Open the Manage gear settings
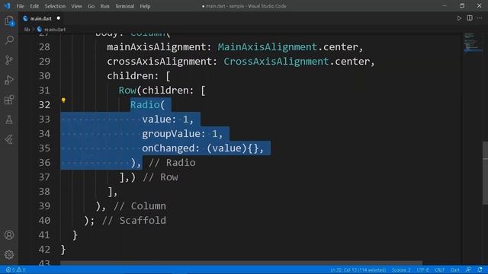This screenshot has height=274, width=488. pyautogui.click(x=9, y=255)
